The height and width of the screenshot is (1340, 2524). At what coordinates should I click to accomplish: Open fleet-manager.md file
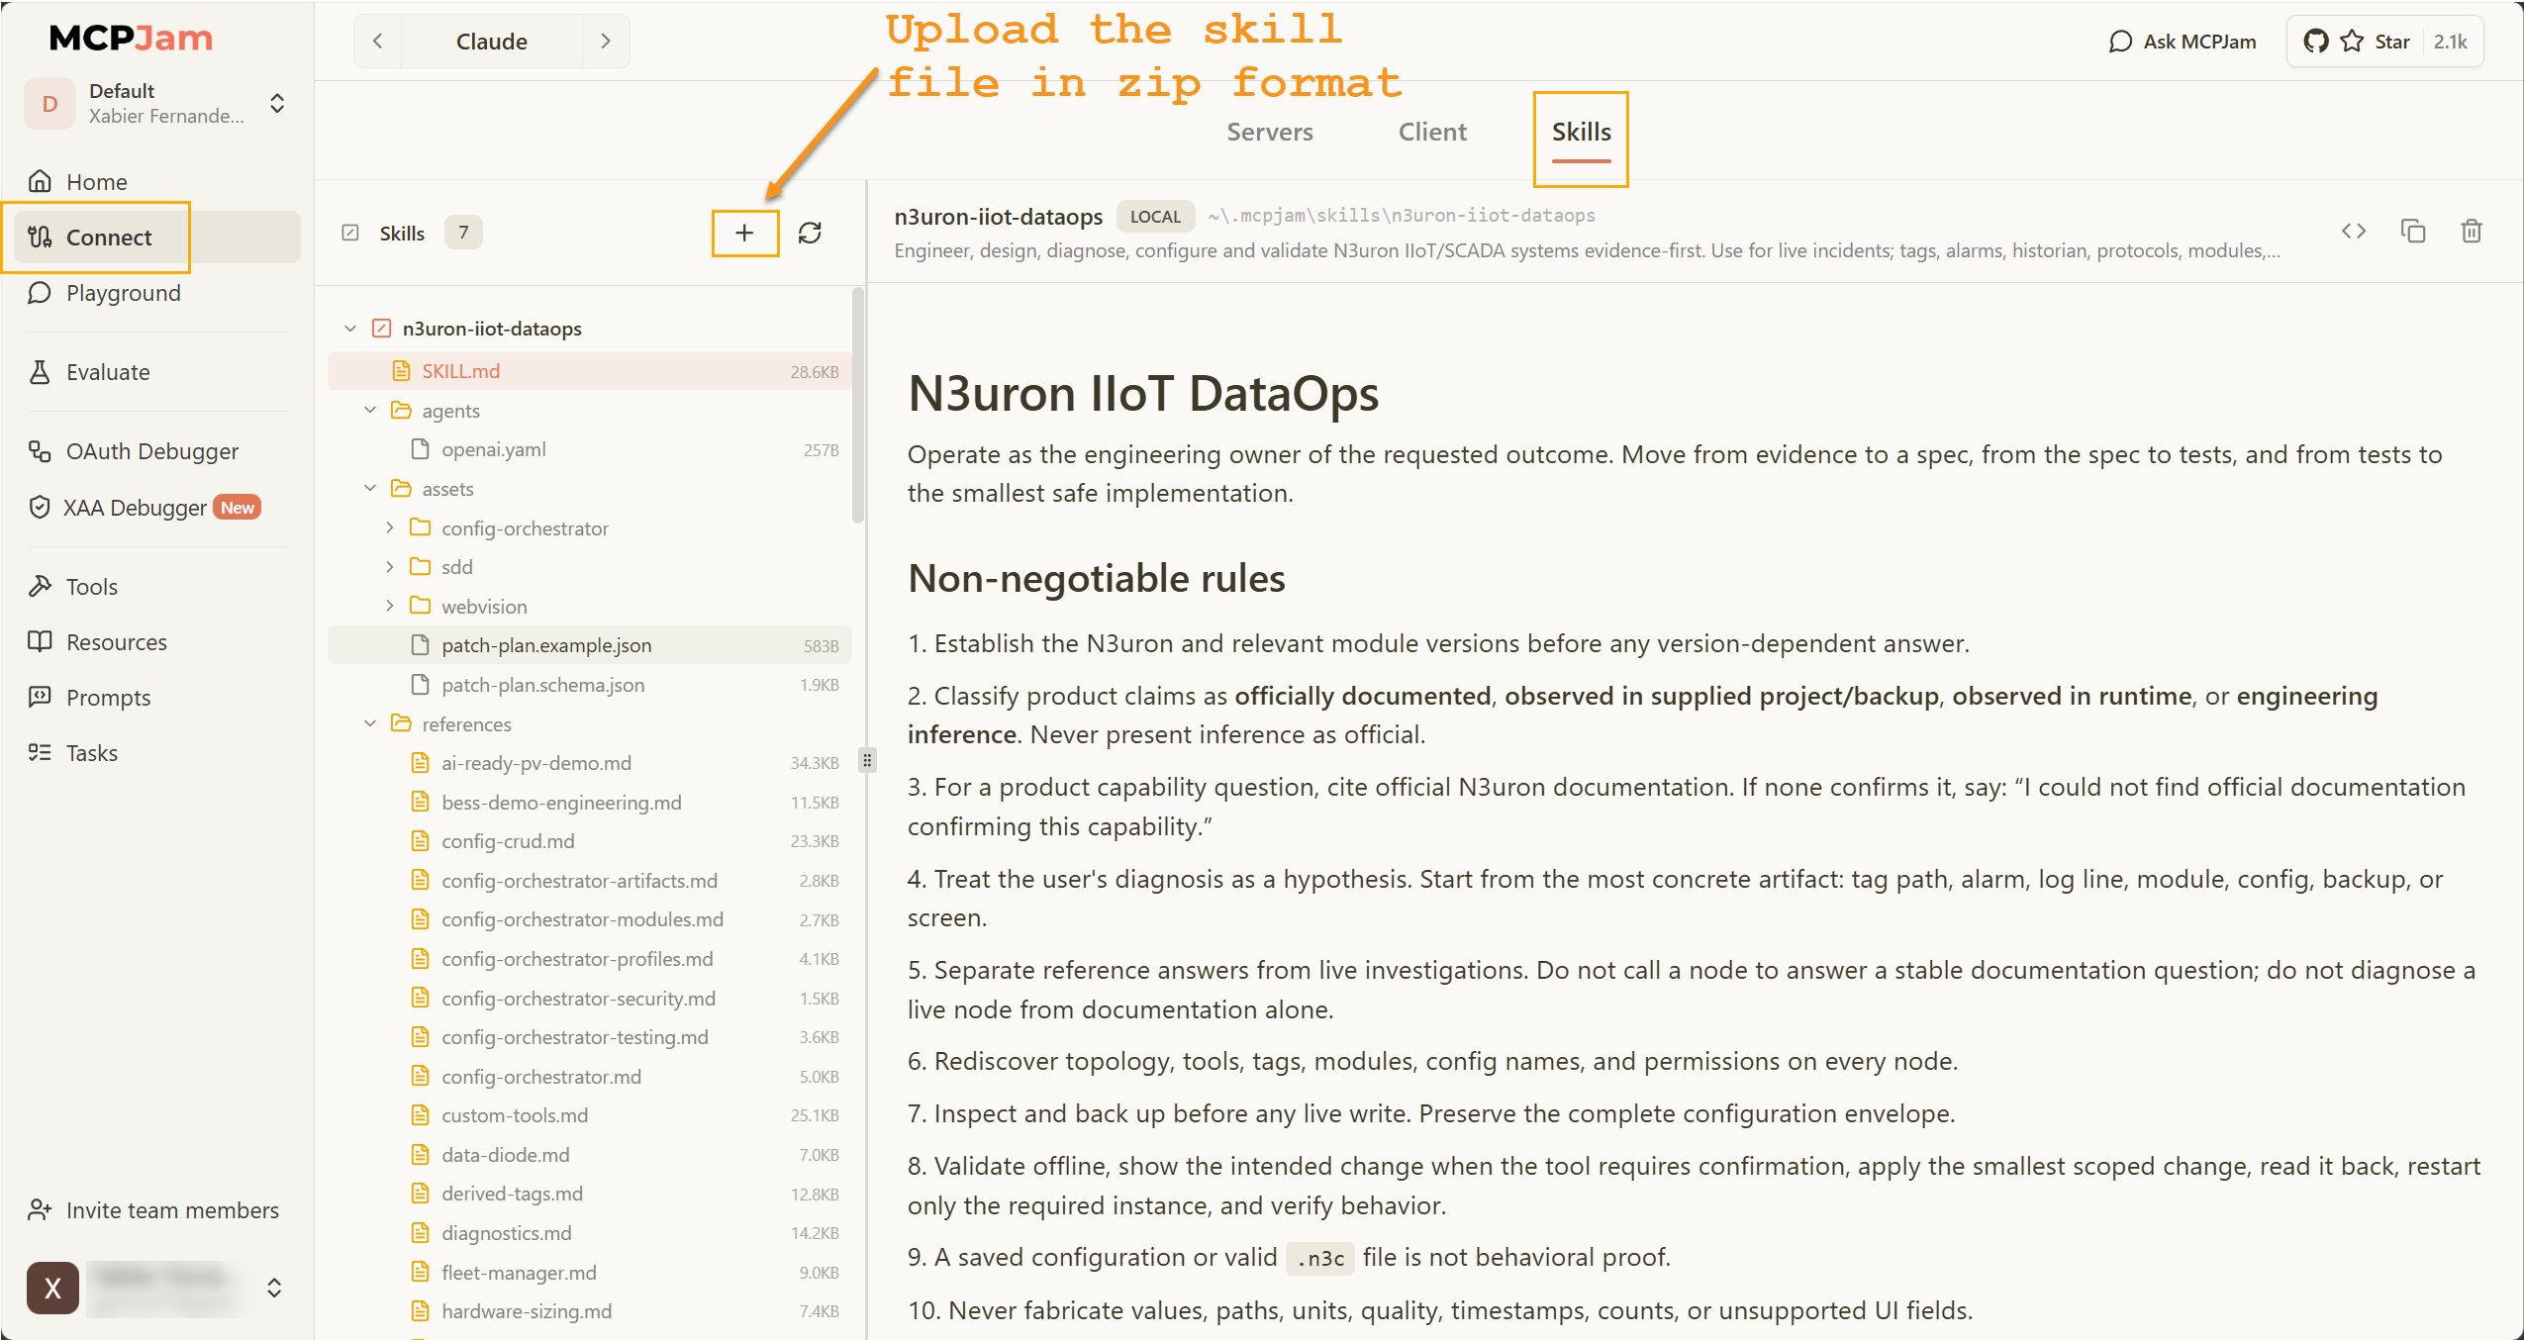coord(590,1272)
